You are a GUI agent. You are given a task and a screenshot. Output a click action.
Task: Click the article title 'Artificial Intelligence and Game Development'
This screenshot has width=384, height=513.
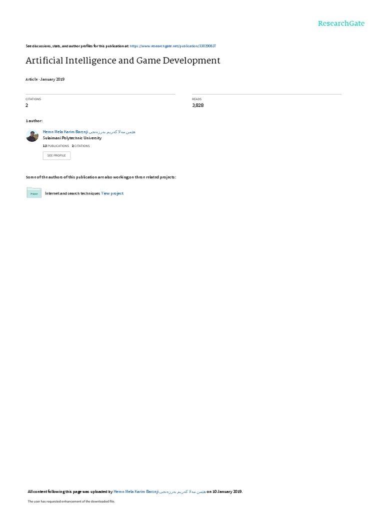[x=123, y=61]
